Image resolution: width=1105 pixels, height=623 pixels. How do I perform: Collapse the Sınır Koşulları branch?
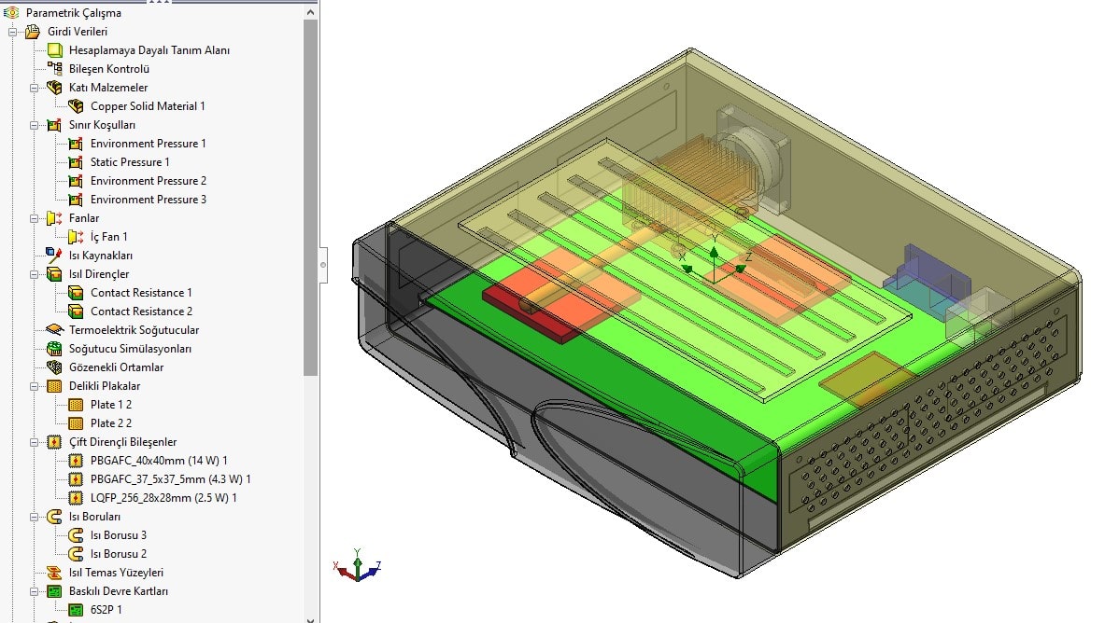click(x=35, y=125)
